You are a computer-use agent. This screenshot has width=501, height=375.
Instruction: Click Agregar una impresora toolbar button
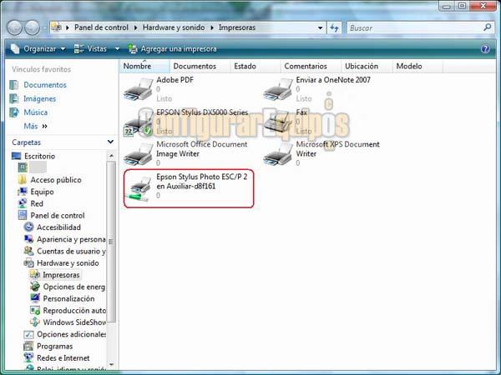tap(173, 49)
